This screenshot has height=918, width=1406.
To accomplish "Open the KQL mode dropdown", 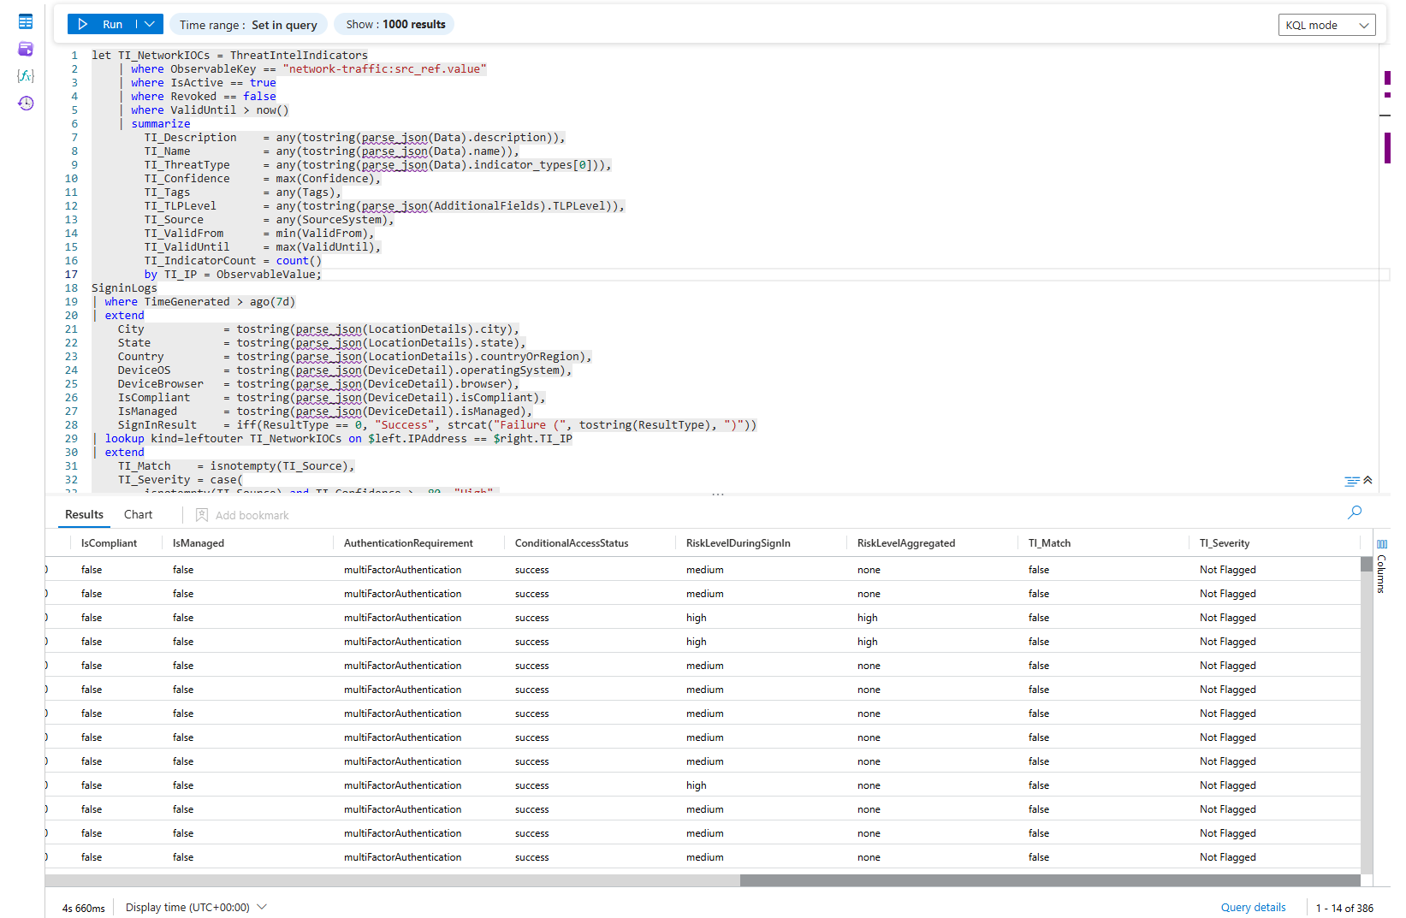I will pyautogui.click(x=1326, y=25).
